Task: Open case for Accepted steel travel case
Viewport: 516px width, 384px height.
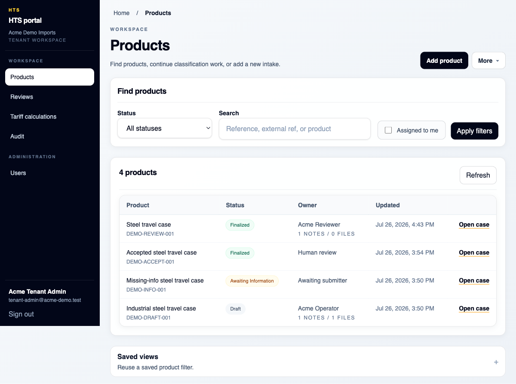Action: [474, 252]
